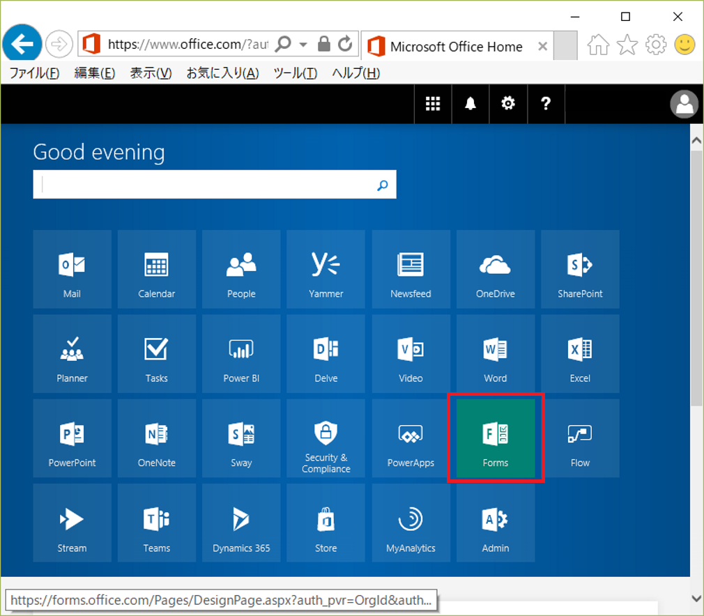Open a new browser tab
Screen dimensions: 704x616
tap(565, 45)
